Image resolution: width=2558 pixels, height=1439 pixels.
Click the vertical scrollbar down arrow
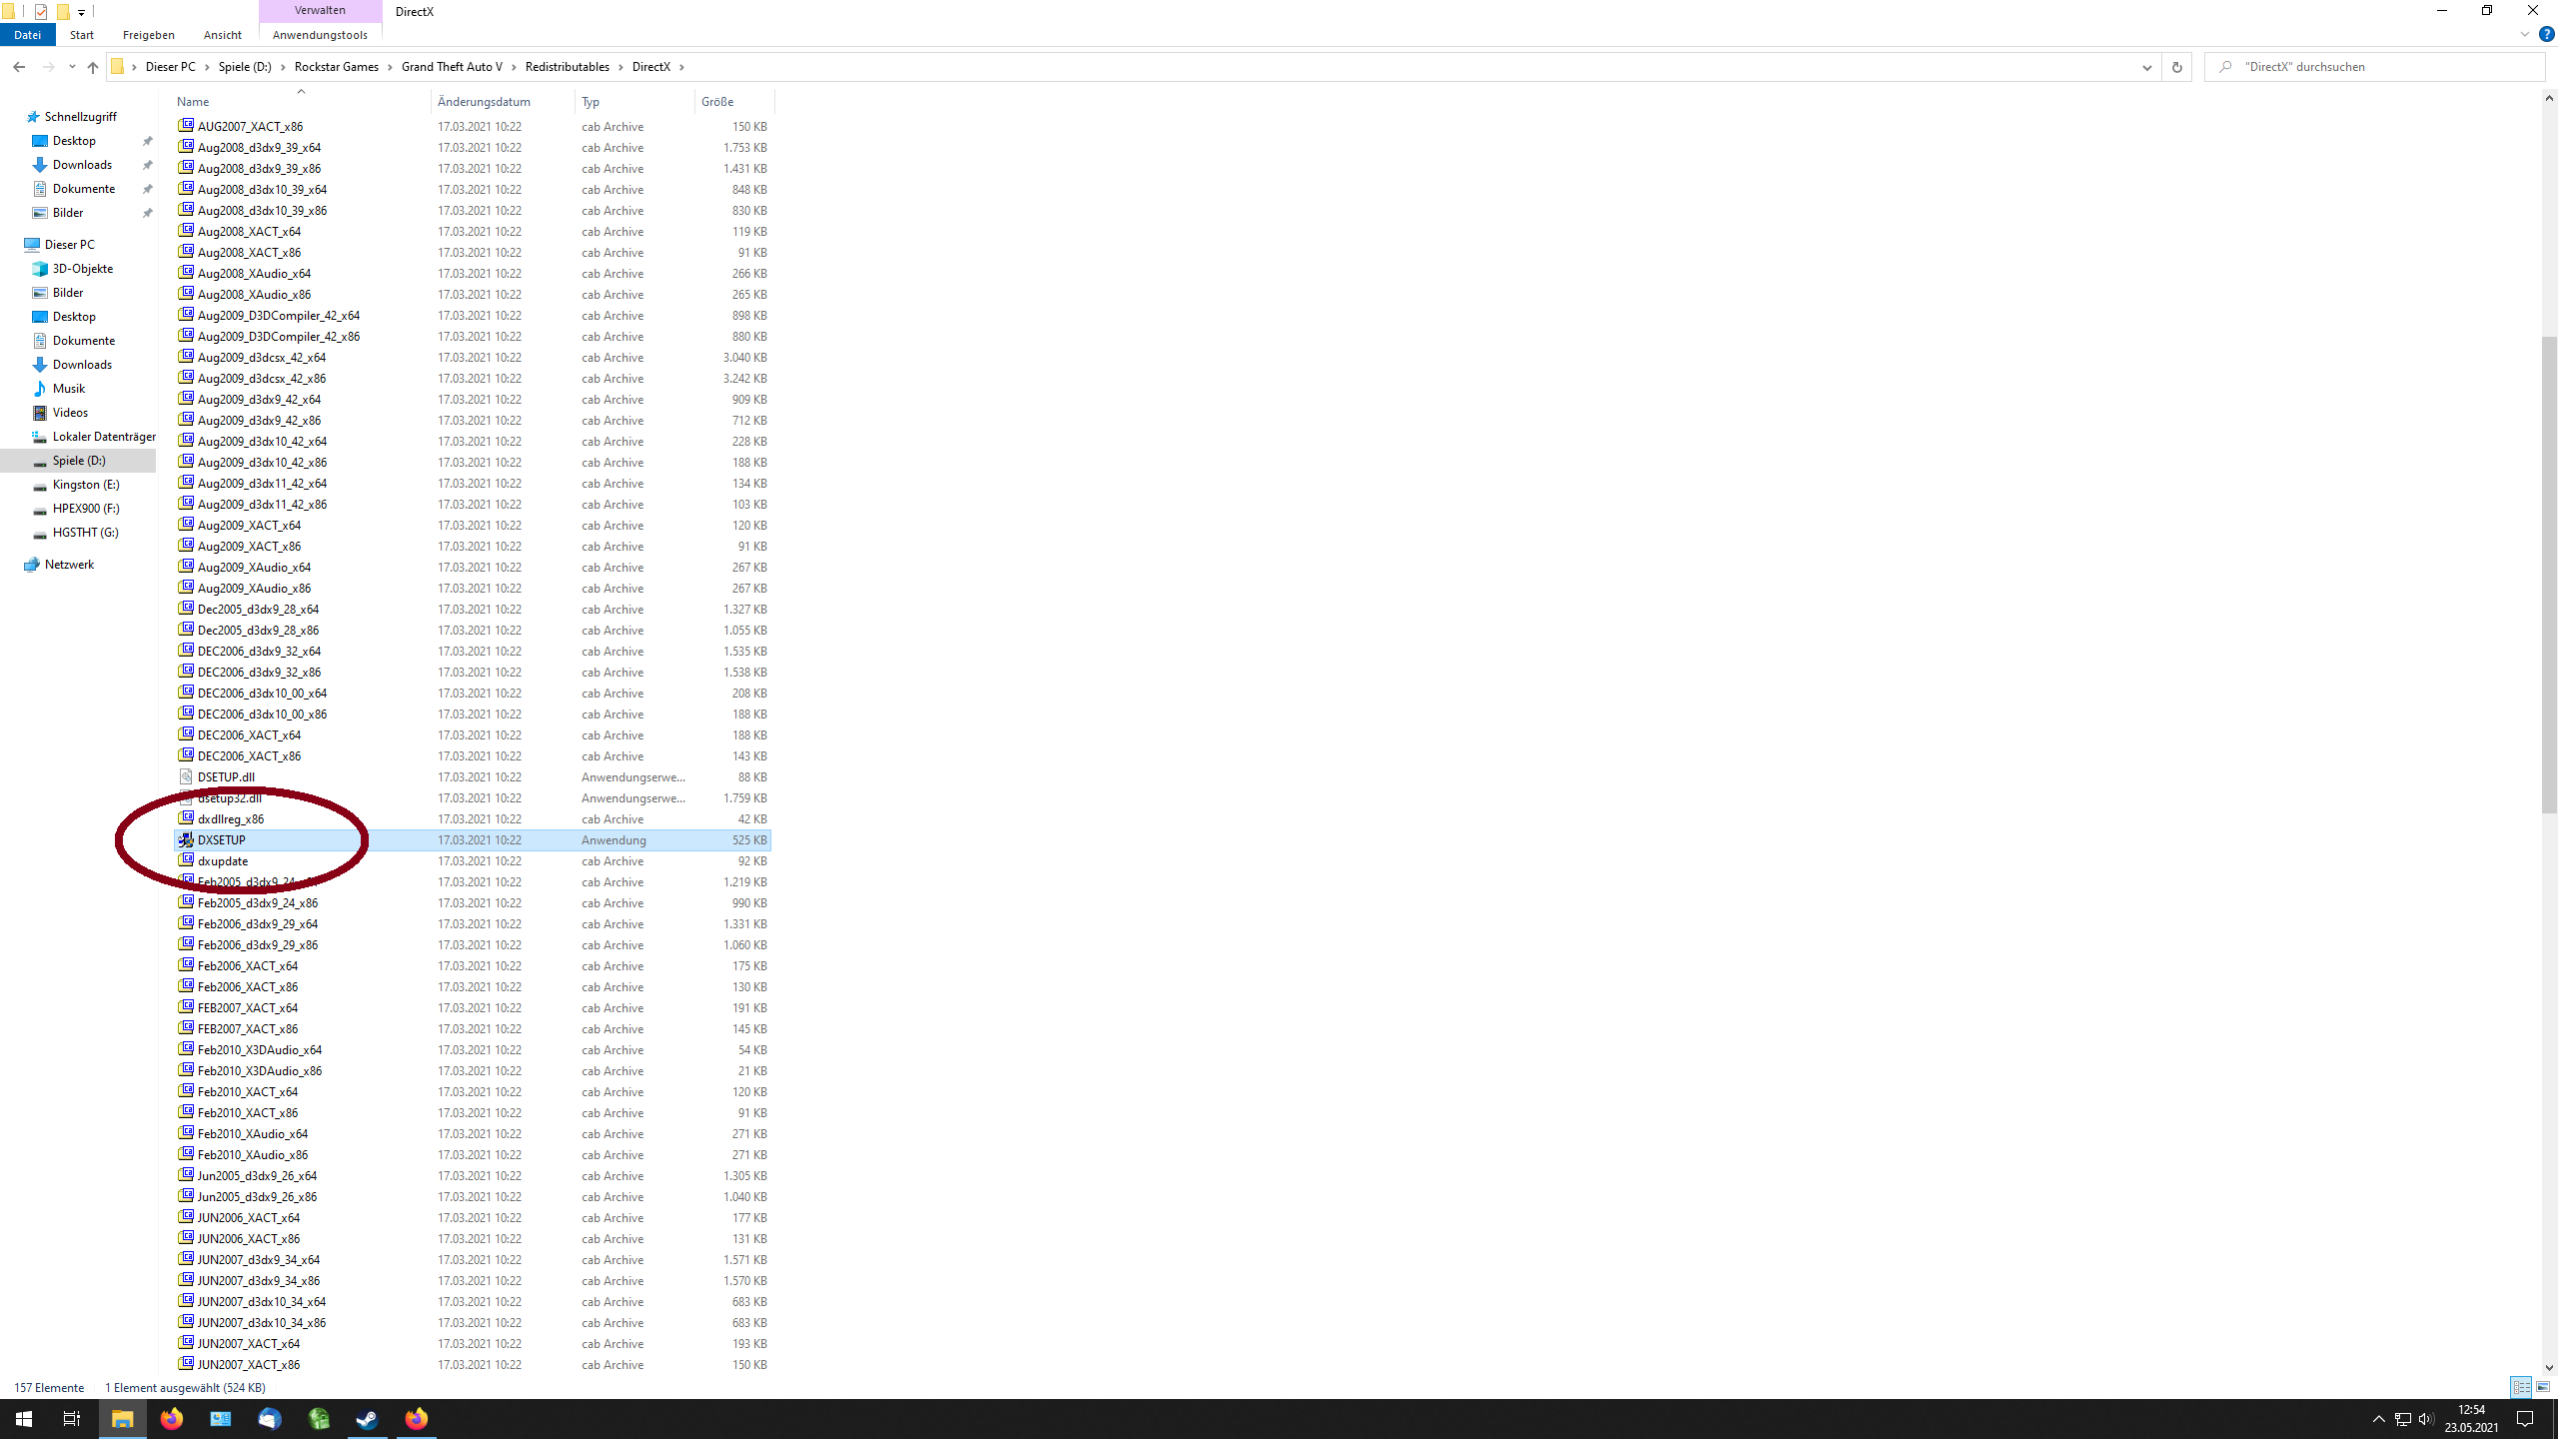tap(2549, 1367)
